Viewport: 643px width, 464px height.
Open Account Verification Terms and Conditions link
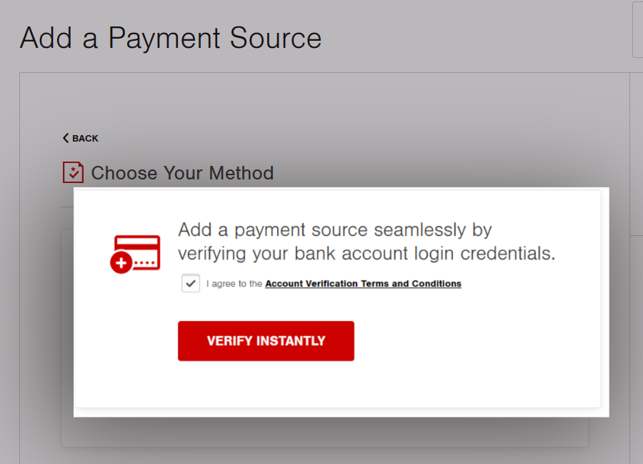[x=363, y=284]
